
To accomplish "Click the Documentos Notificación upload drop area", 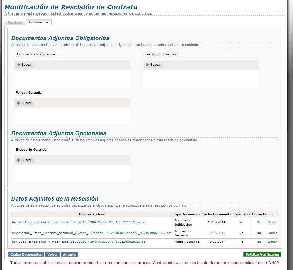I will click(x=71, y=78).
